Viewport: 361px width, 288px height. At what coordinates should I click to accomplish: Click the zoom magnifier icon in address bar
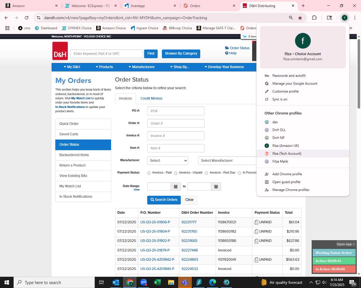(291, 18)
